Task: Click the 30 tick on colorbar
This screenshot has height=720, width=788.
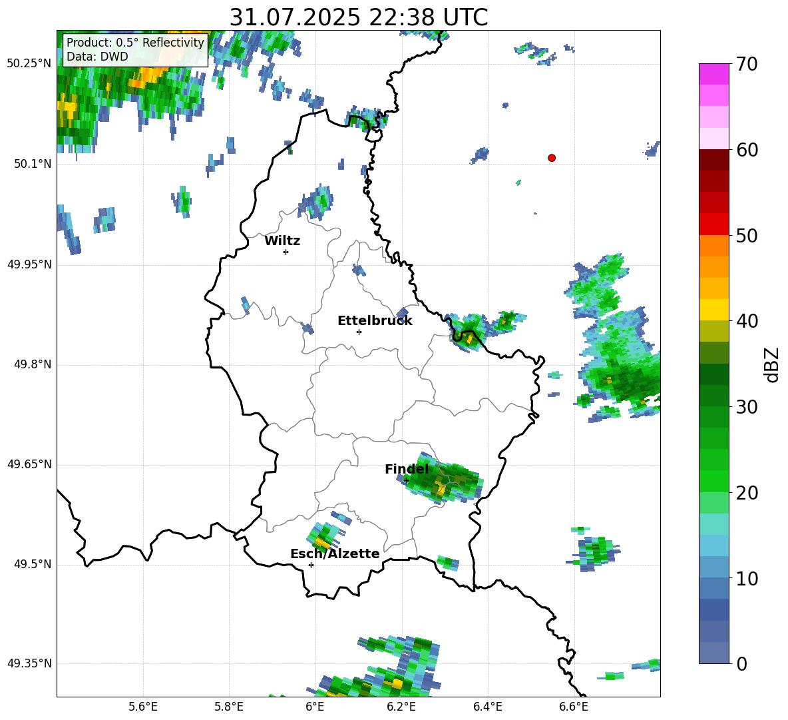Action: tap(746, 407)
